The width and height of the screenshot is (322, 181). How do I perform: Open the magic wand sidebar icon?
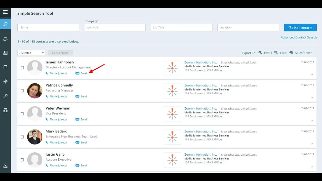click(x=5, y=96)
